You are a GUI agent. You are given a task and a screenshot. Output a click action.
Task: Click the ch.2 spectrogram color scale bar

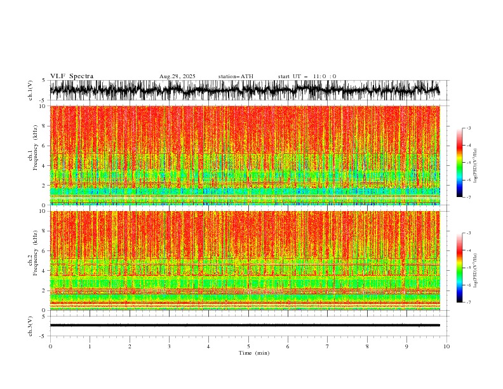459,268
